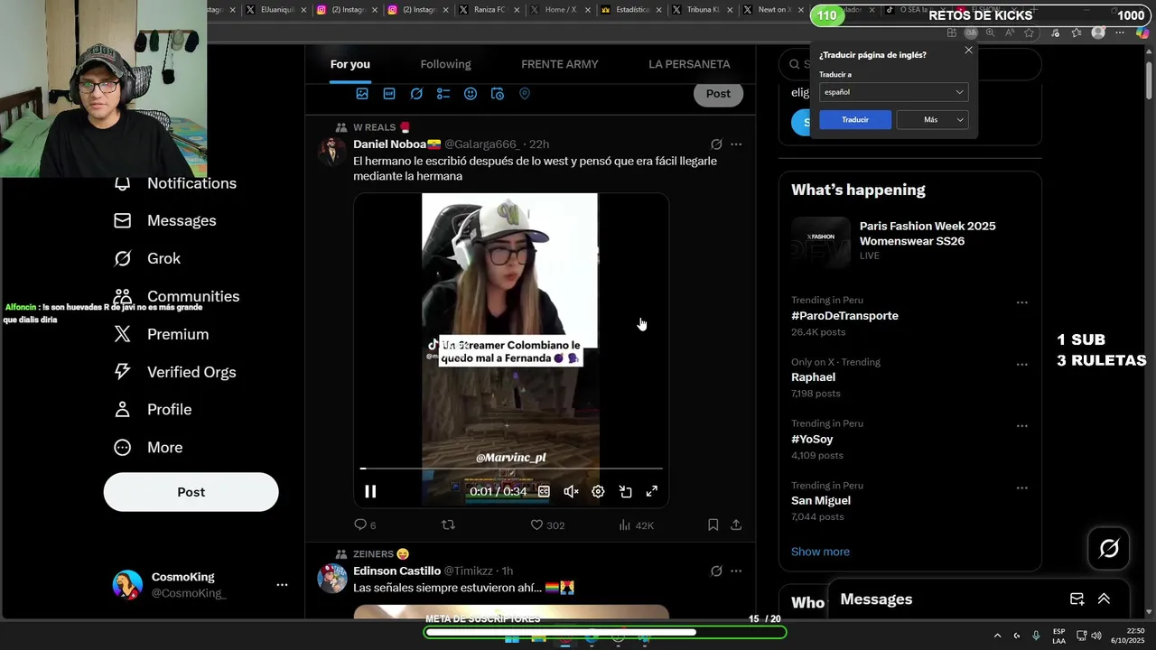
Task: Add media image to the new post
Action: [x=362, y=94]
